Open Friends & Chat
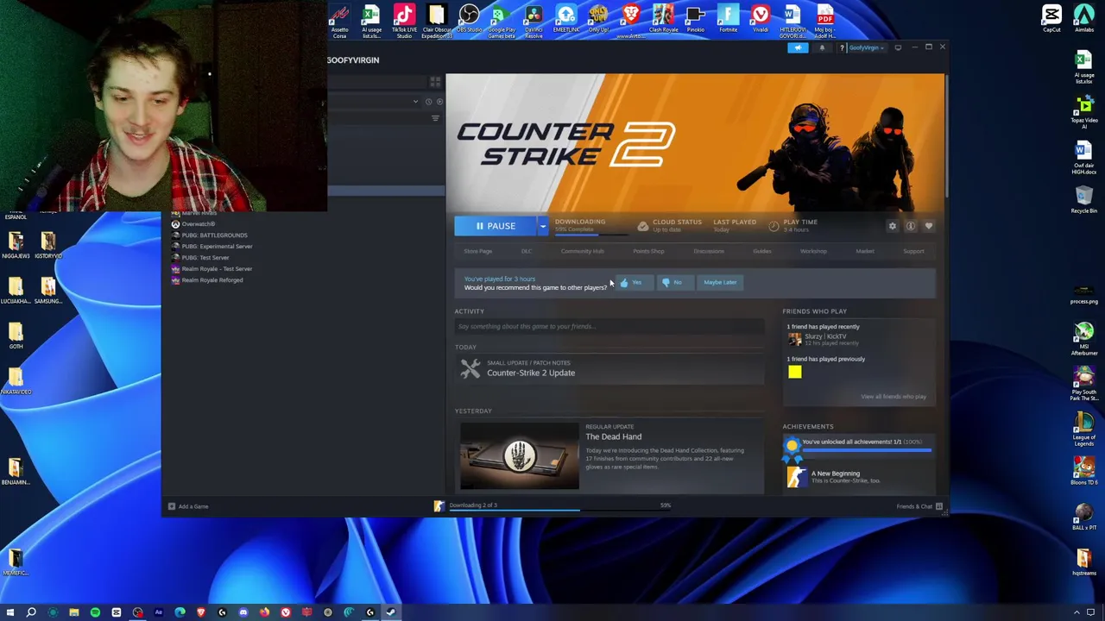The height and width of the screenshot is (621, 1105). coord(919,506)
